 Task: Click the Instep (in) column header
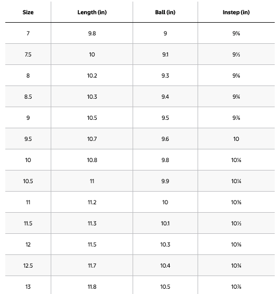pos(236,12)
